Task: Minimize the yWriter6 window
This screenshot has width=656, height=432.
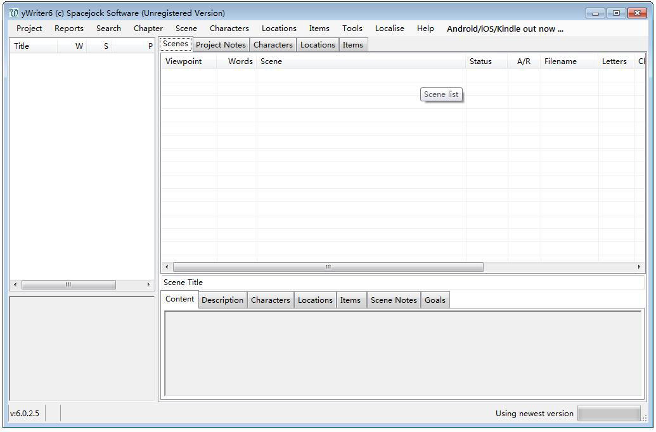Action: tap(595, 13)
